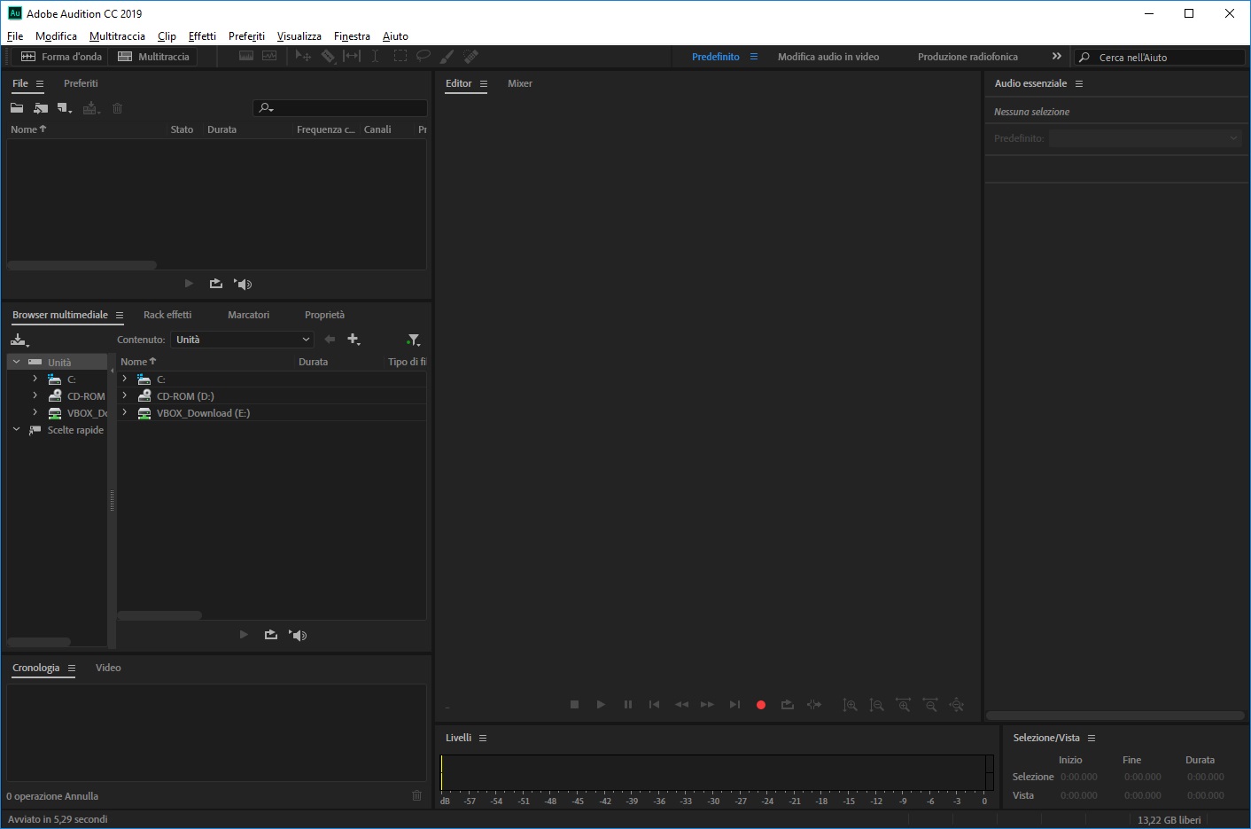Click the import file icon in File panel
The image size is (1251, 829).
(41, 108)
